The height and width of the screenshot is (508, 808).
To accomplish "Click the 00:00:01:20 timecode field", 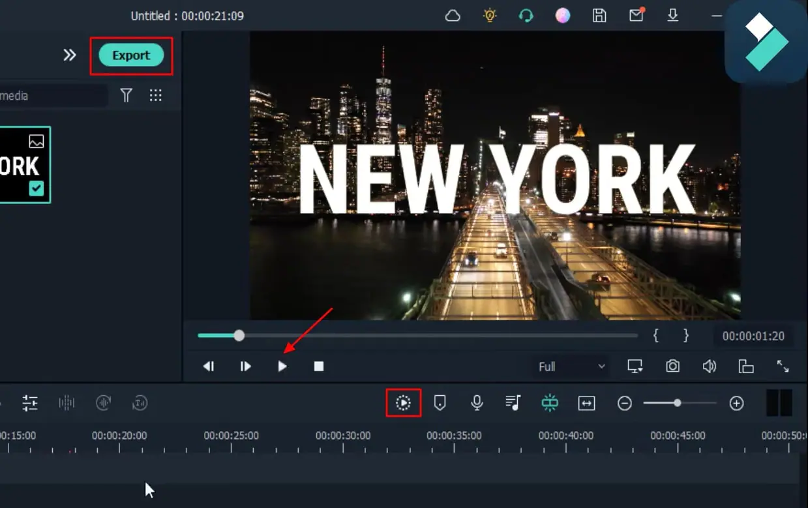I will pos(753,336).
